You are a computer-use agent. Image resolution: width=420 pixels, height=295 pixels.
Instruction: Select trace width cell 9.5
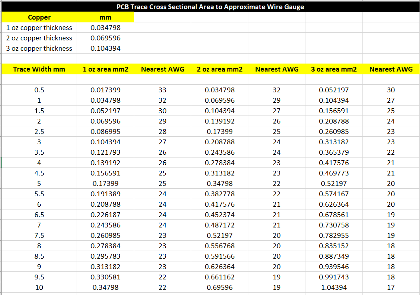click(x=39, y=277)
